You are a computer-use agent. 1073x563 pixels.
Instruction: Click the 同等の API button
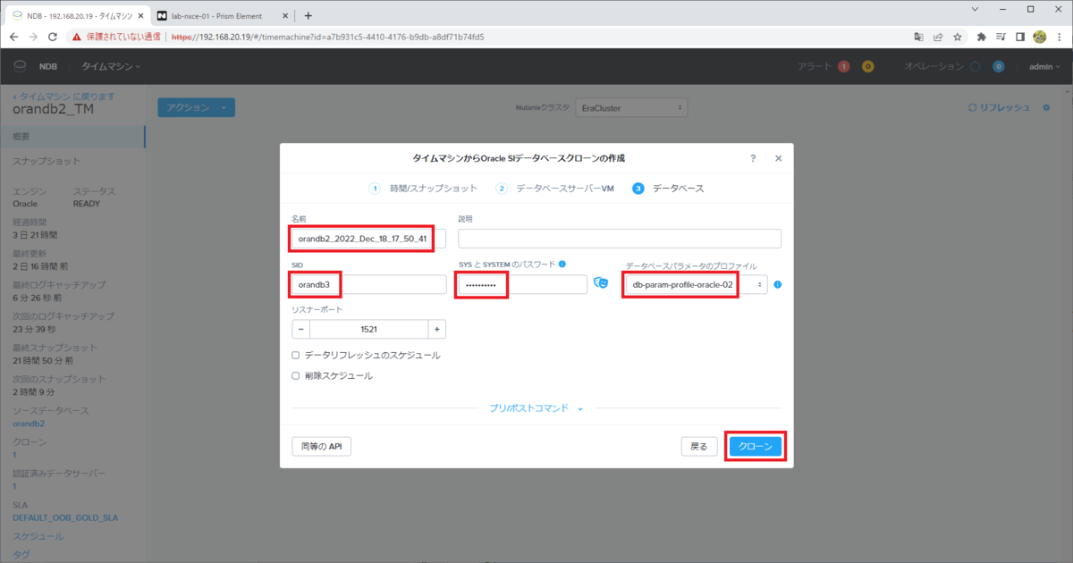(321, 446)
